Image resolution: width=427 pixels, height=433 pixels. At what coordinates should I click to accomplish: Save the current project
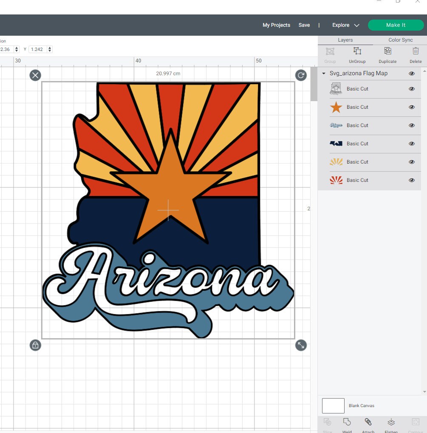click(x=304, y=25)
